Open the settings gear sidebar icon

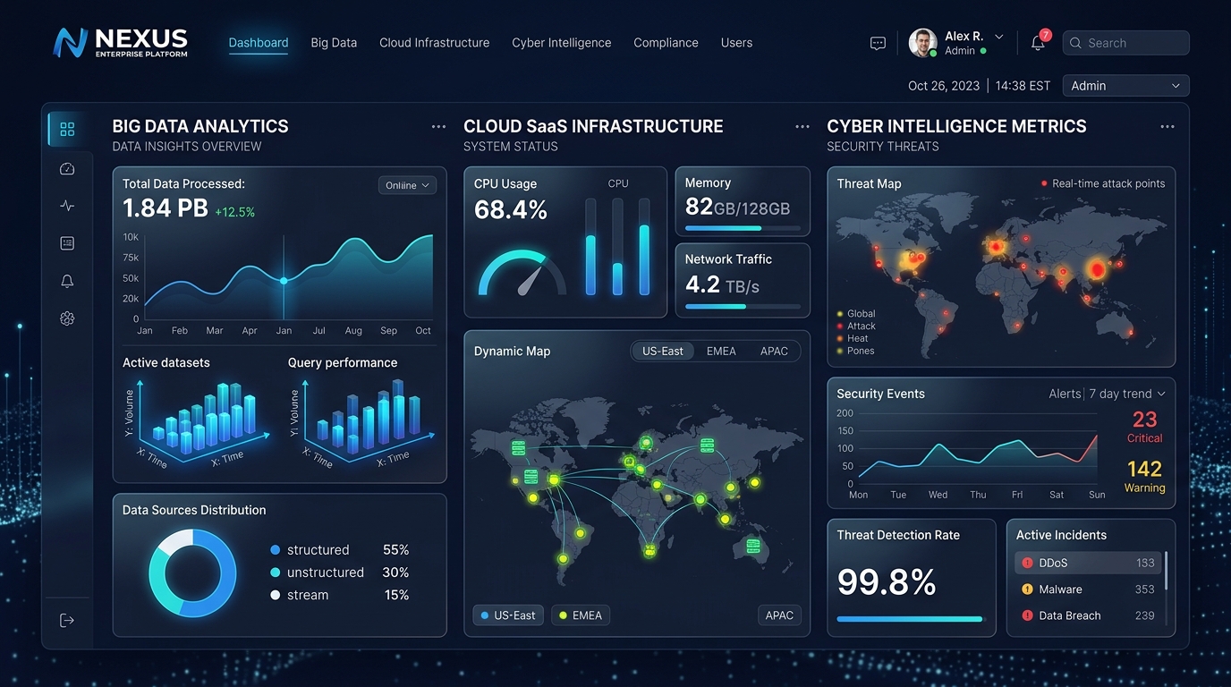67,318
